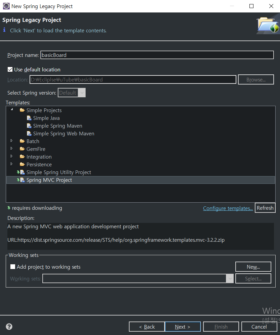Click the Batch folder icon

[x=22, y=141]
